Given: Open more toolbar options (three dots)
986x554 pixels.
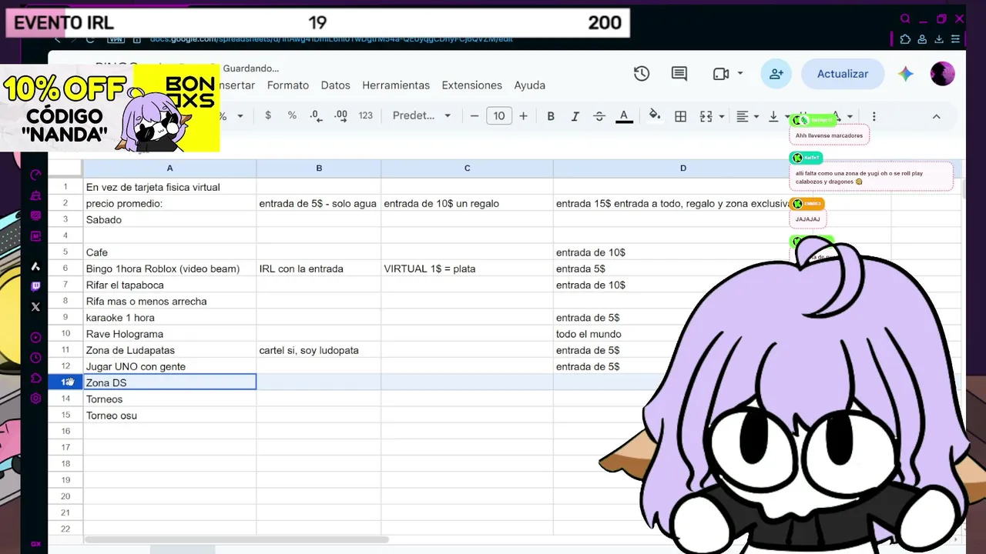Looking at the screenshot, I should click(874, 116).
